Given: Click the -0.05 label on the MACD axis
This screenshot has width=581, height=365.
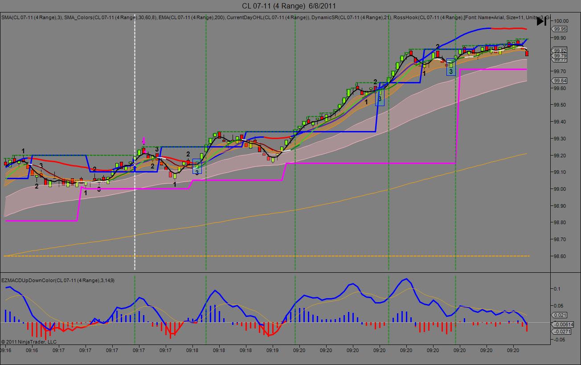Looking at the screenshot, I should 560,340.
